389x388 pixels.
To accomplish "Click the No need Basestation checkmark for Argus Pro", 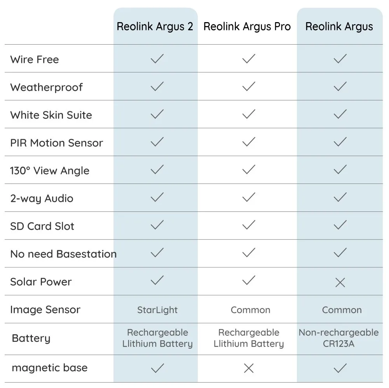I will (249, 253).
